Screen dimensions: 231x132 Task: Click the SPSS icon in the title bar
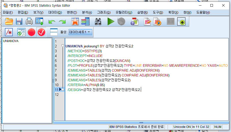[x=6, y=5]
